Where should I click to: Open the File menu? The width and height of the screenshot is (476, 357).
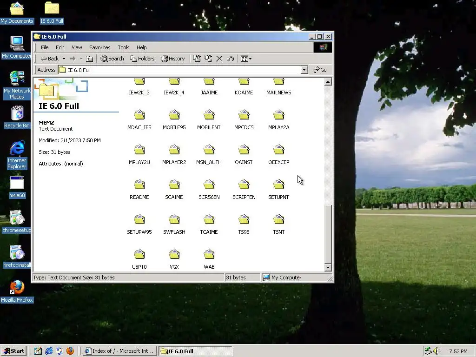[45, 47]
